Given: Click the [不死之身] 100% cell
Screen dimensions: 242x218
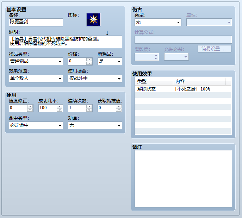Looking at the screenshot, I should click(193, 89).
